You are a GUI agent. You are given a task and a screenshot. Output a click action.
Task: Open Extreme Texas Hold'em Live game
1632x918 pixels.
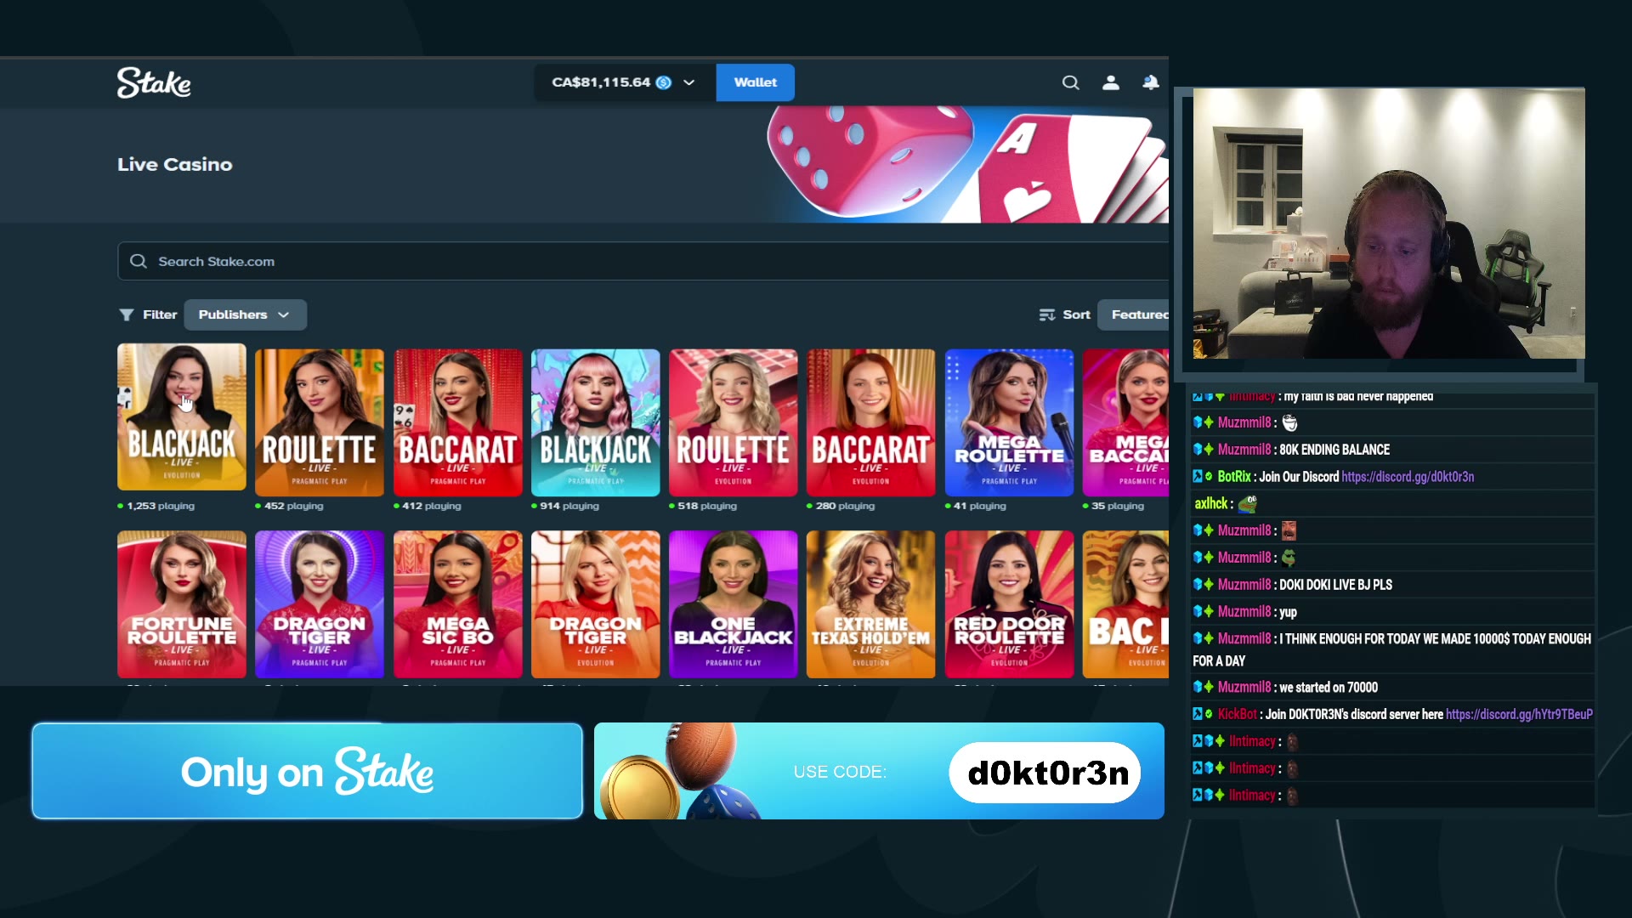point(871,604)
